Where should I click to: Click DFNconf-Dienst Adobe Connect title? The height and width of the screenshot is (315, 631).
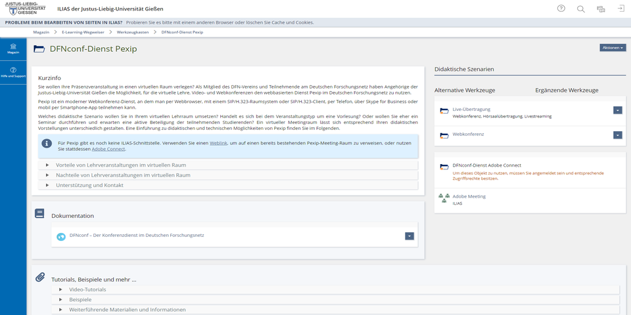pos(487,165)
